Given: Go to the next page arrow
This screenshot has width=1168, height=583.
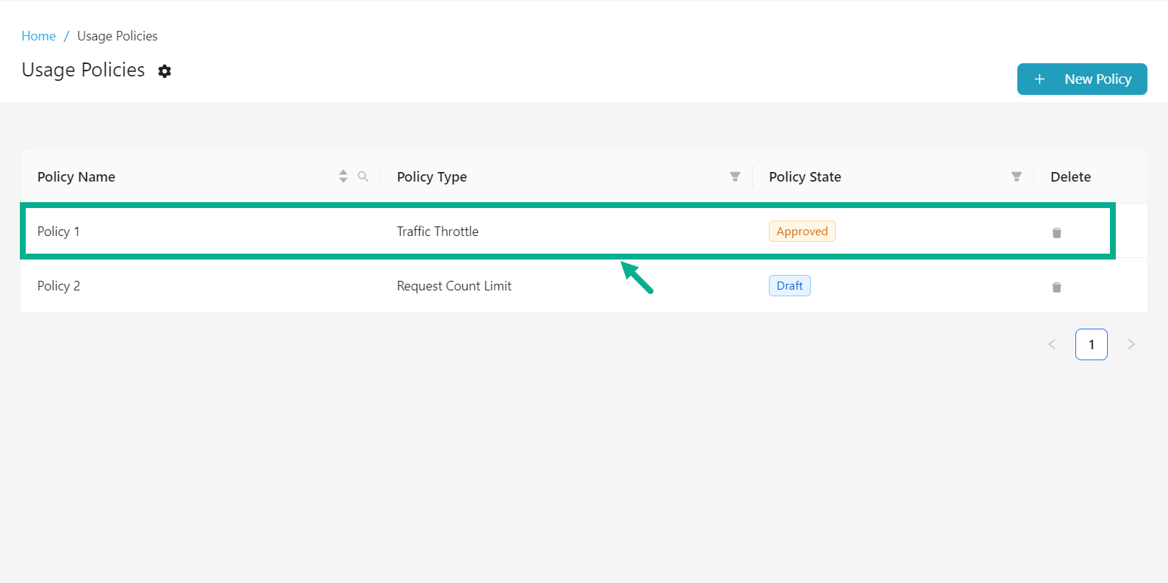Looking at the screenshot, I should point(1131,344).
